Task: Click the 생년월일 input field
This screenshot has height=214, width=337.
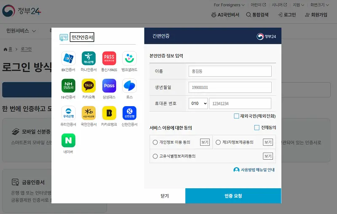Action: (x=230, y=87)
